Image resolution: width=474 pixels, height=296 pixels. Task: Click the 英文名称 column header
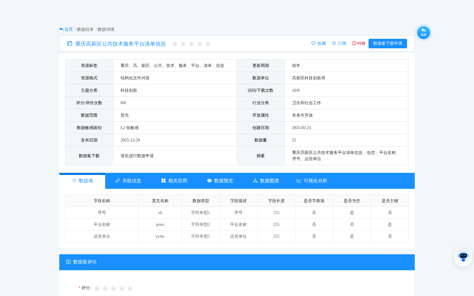(x=160, y=201)
